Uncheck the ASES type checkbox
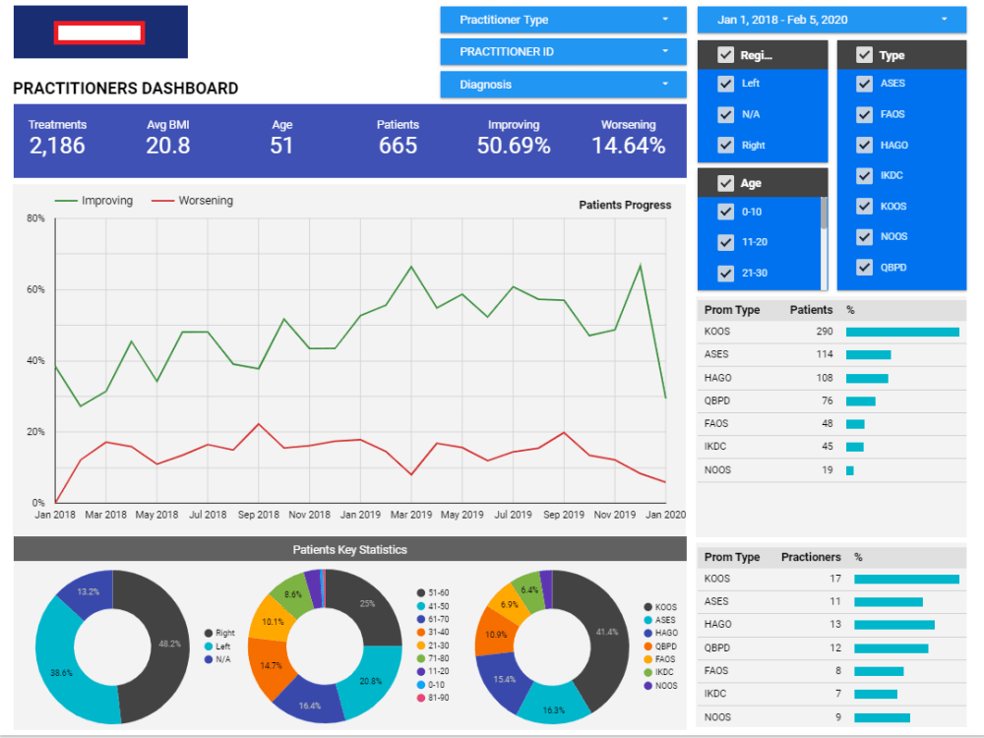Screen dimensions: 984x738 click(x=864, y=84)
